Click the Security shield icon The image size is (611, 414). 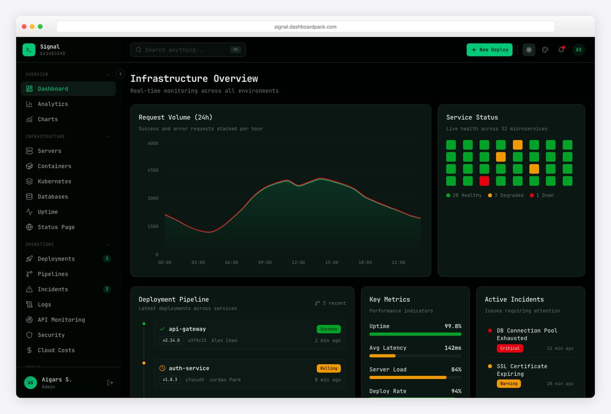coord(29,335)
